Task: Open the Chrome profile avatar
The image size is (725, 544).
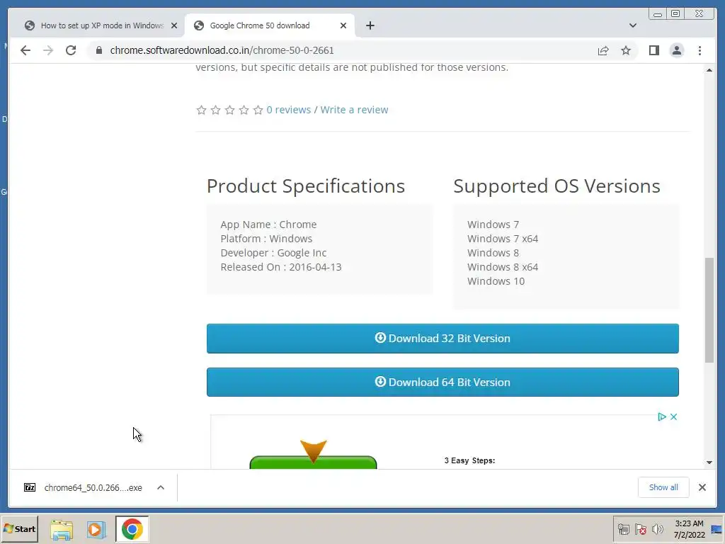Action: pos(676,50)
